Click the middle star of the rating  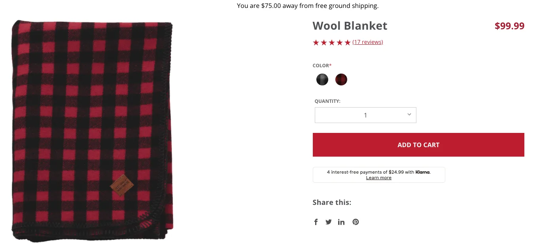point(332,42)
